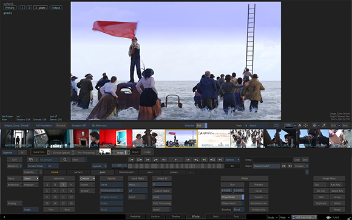Click the Transparency value field under Serial
The height and width of the screenshot is (220, 352).
click(x=111, y=191)
